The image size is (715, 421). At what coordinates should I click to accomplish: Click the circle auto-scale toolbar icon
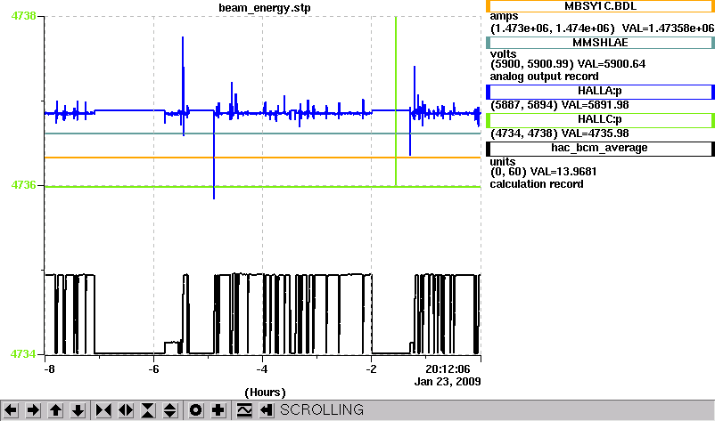pyautogui.click(x=196, y=410)
